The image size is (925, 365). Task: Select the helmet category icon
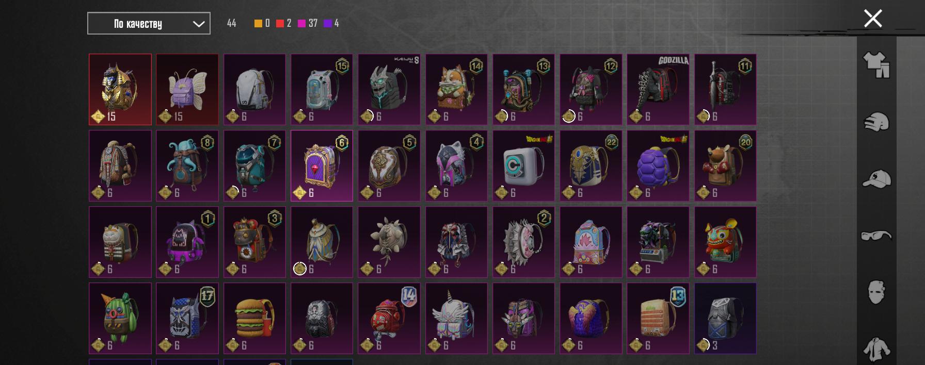point(876,122)
